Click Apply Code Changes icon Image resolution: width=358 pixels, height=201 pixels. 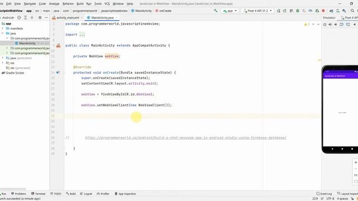click(291, 11)
